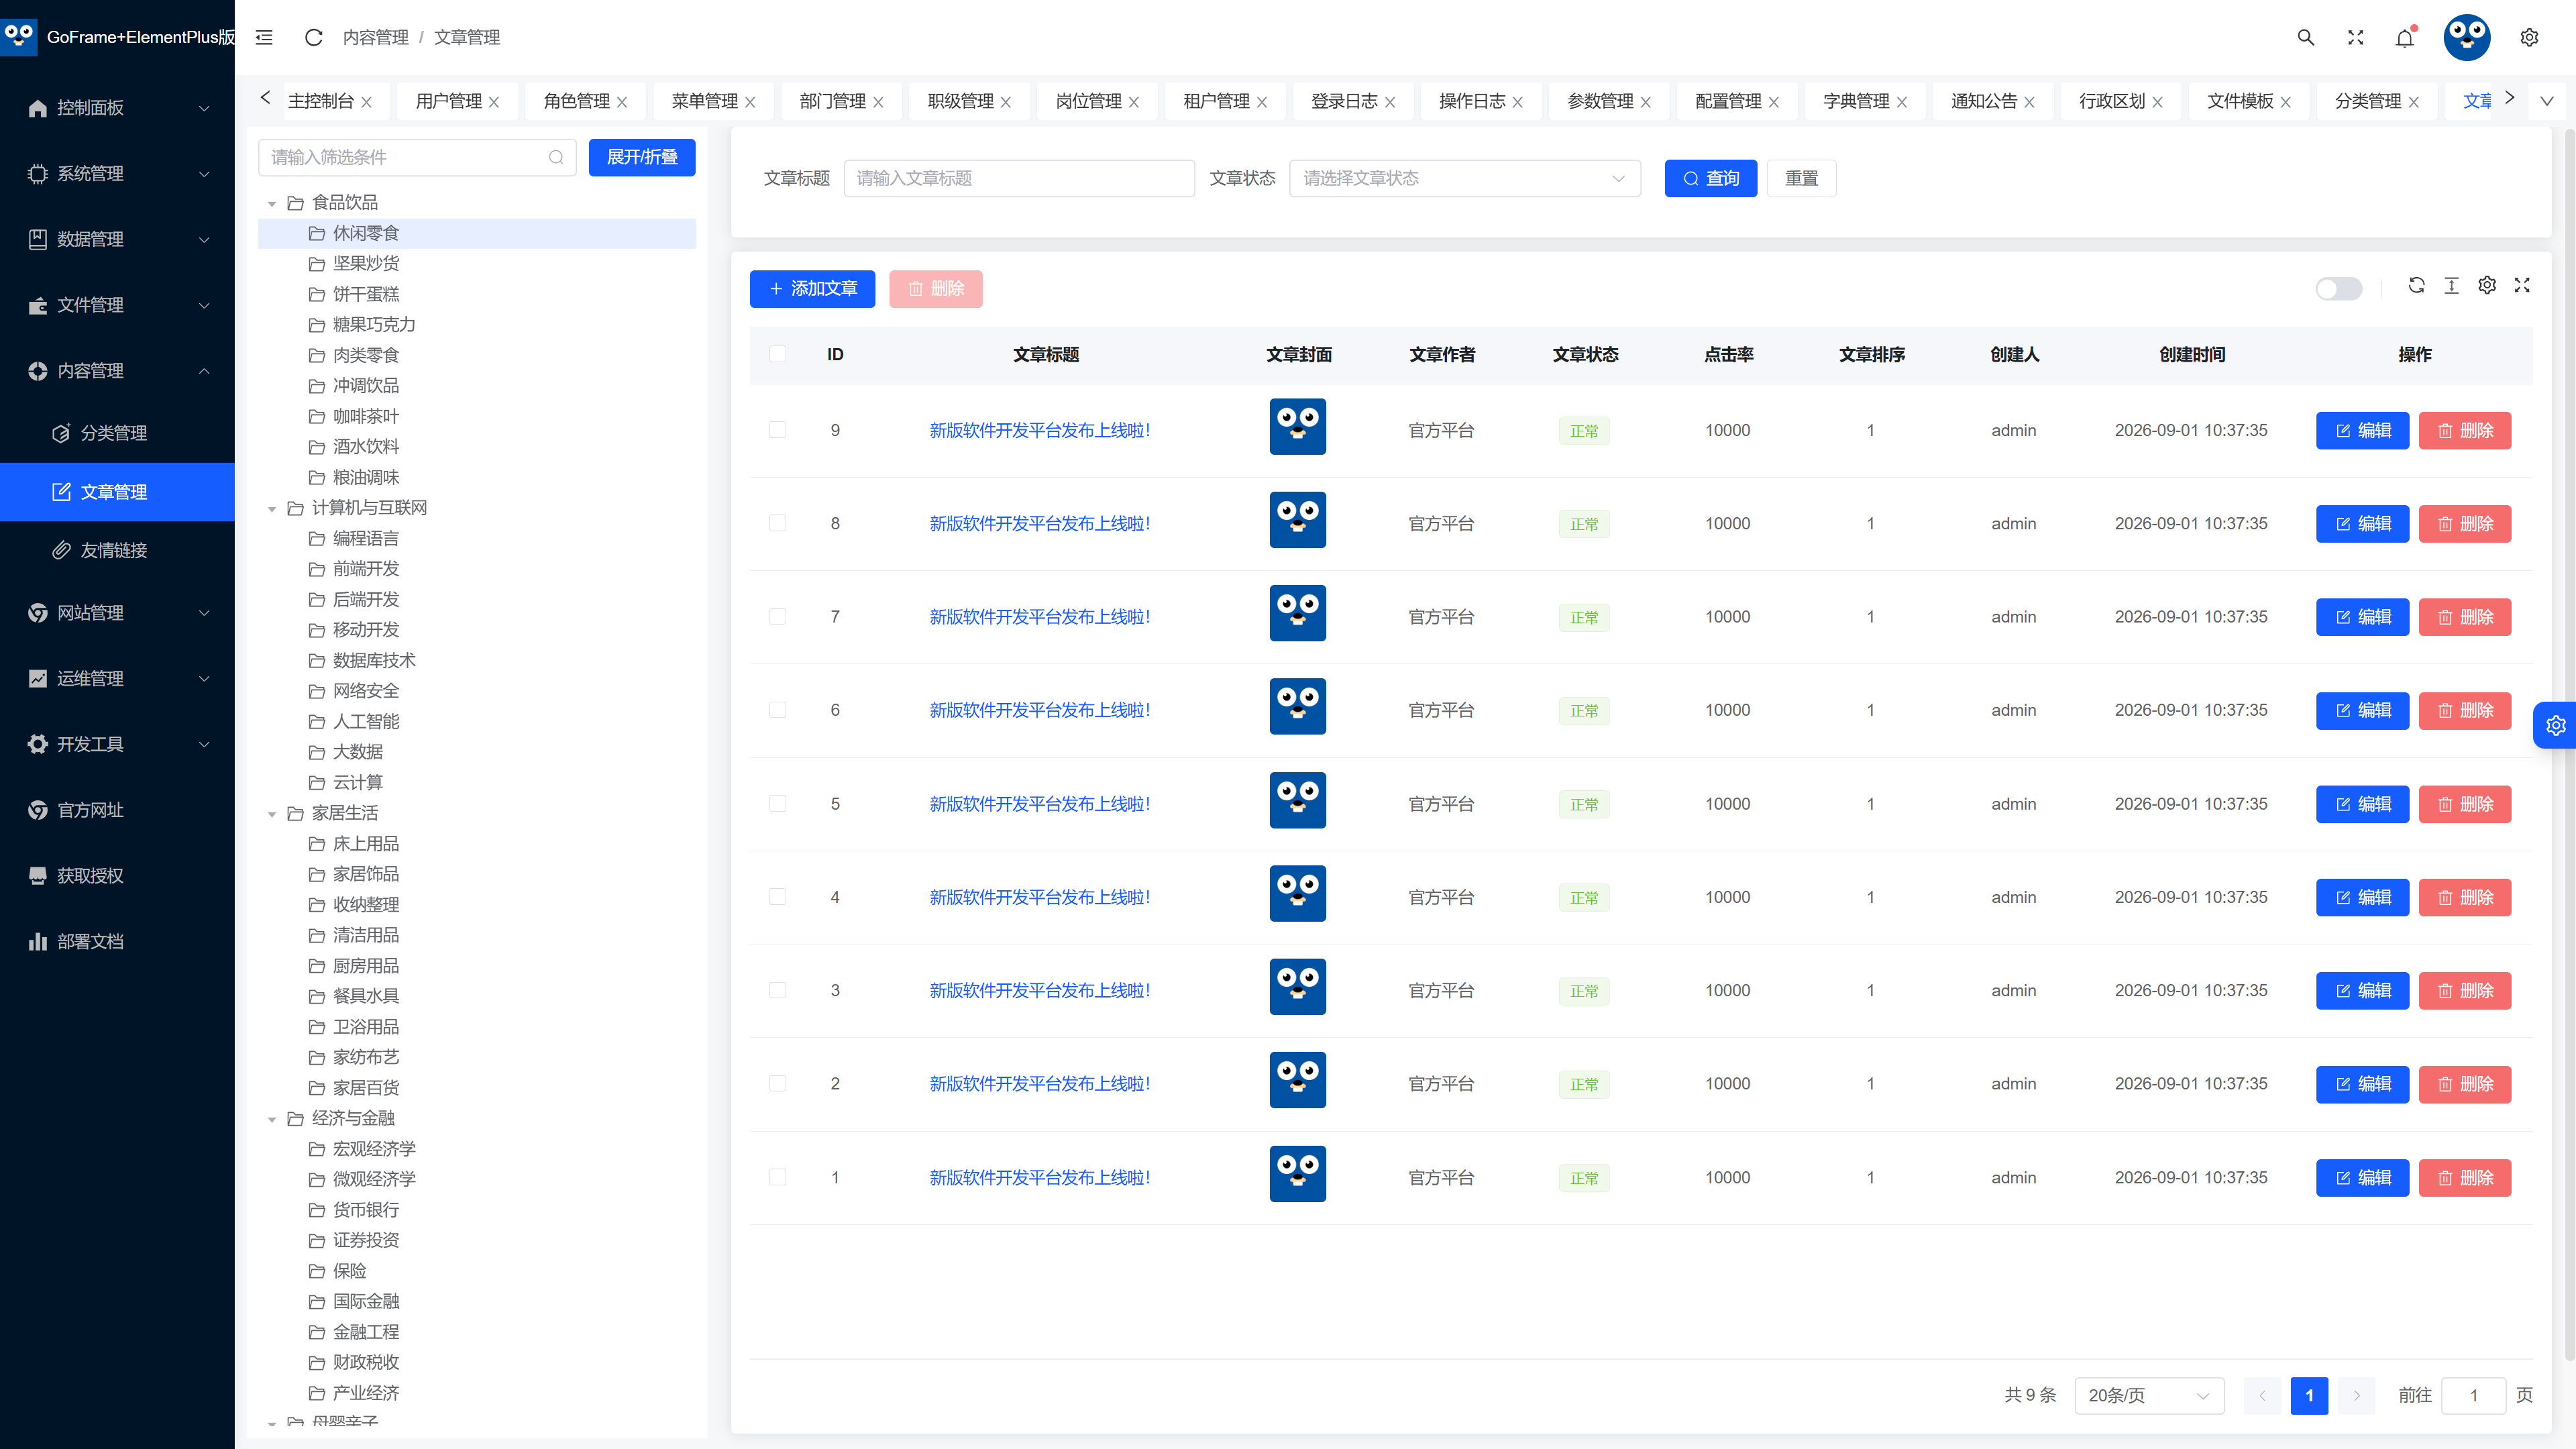2576x1449 pixels.
Task: Click the page refresh icon beside the breadcrumb
Action: 313,37
